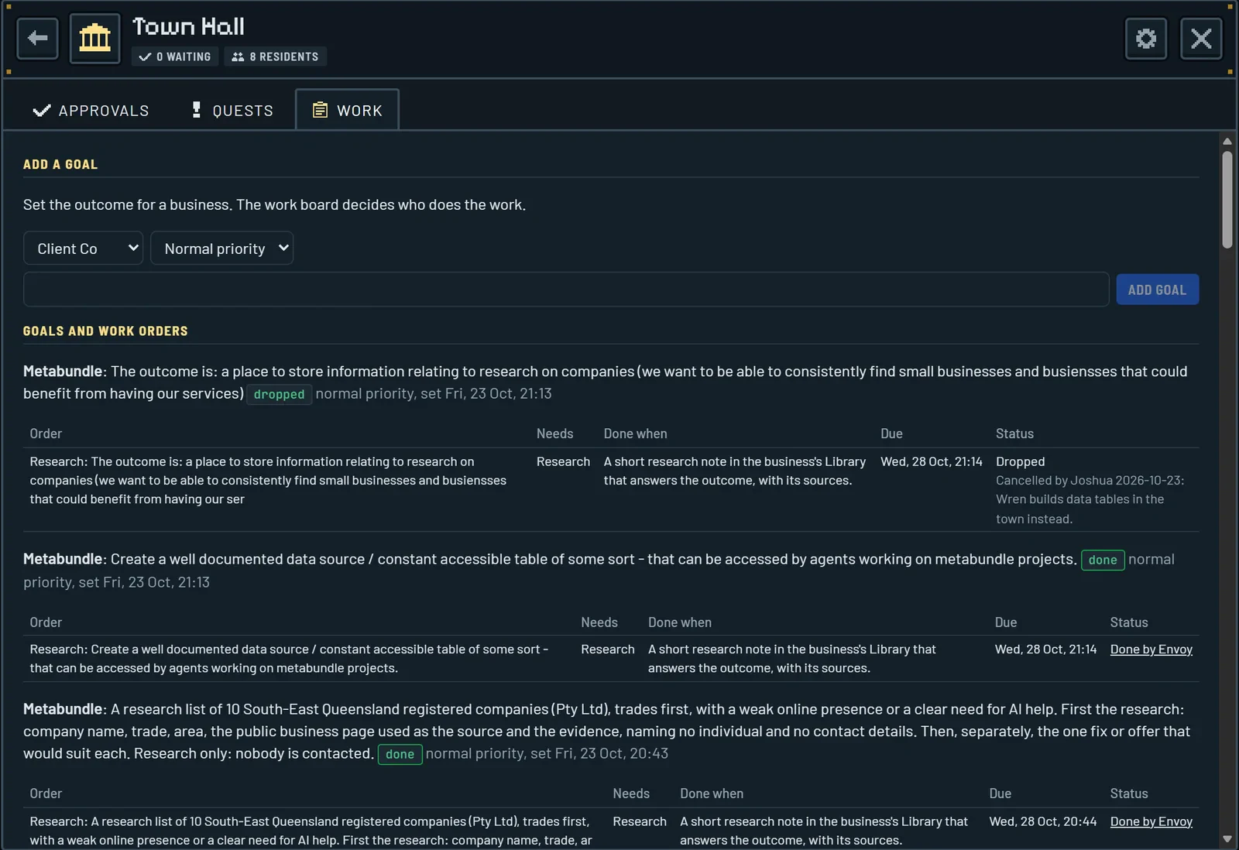Close the Town Hall panel

(1201, 38)
